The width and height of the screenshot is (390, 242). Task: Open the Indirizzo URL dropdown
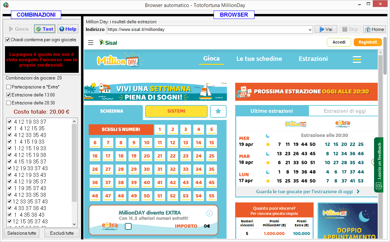pos(310,29)
